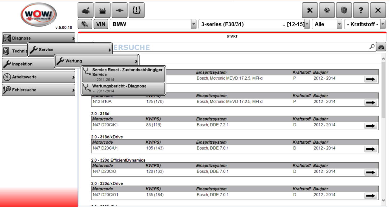This screenshot has width=390, height=207.
Task: Open the Arbeitswerte menu
Action: [39, 77]
